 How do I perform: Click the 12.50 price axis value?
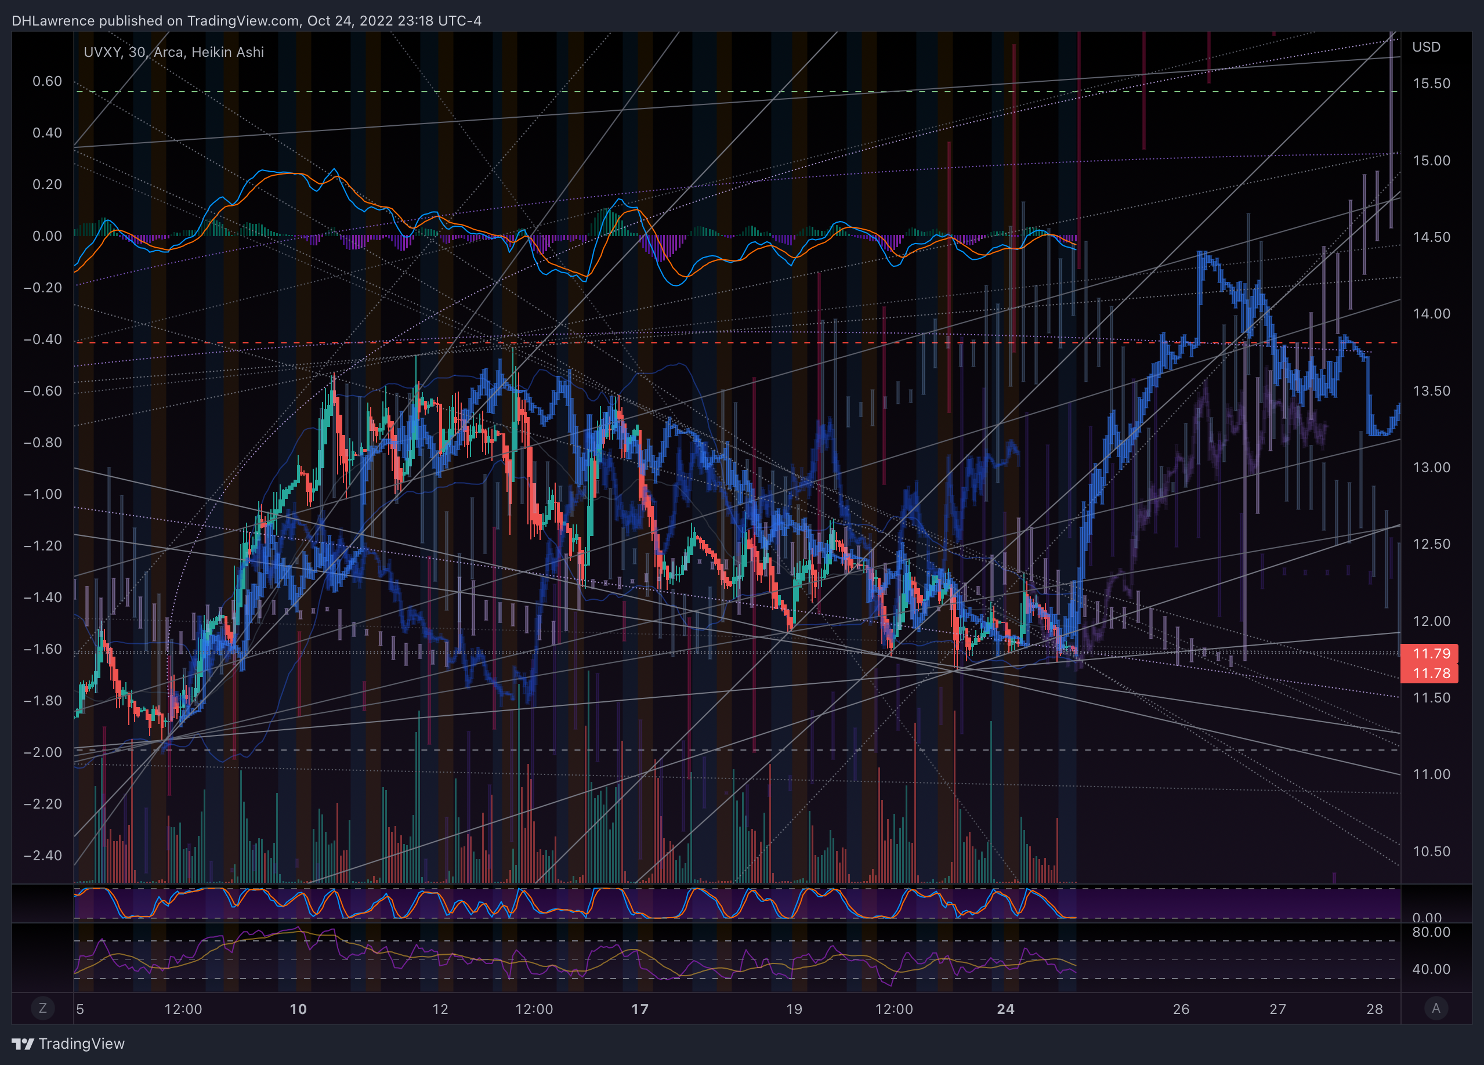coord(1431,544)
